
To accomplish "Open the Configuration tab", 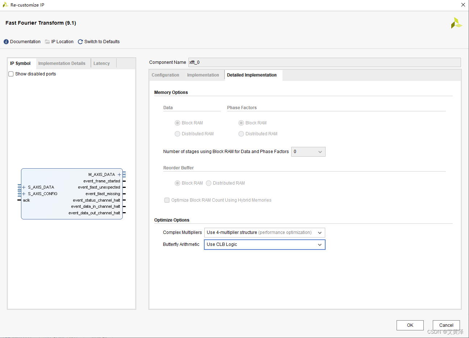I will (166, 75).
